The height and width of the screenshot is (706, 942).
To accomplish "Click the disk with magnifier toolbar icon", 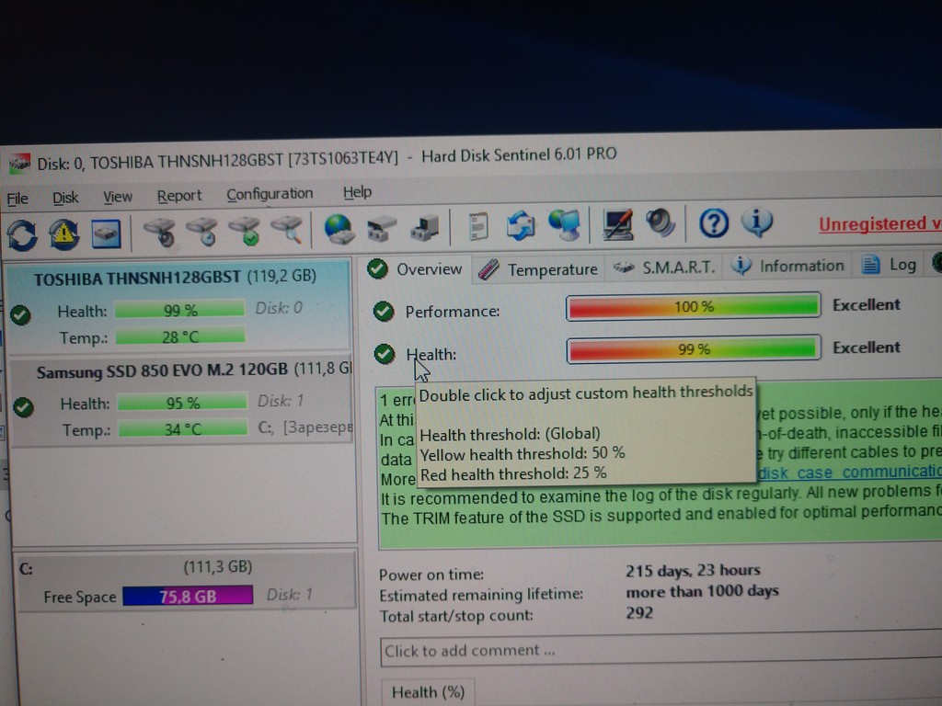I will click(287, 230).
